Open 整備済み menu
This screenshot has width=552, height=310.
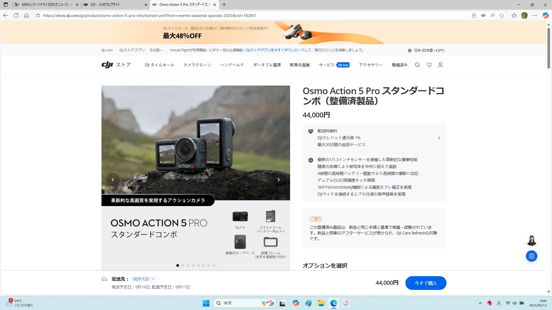click(x=400, y=65)
